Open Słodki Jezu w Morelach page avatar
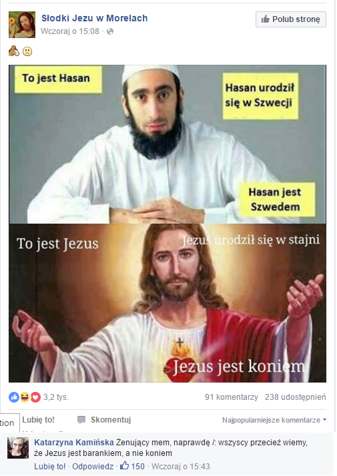Image resolution: width=337 pixels, height=476 pixels. click(x=22, y=25)
